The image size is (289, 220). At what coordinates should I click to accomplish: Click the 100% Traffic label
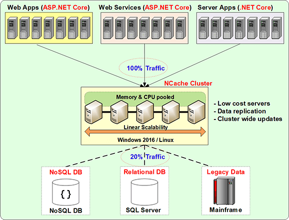[x=146, y=68]
